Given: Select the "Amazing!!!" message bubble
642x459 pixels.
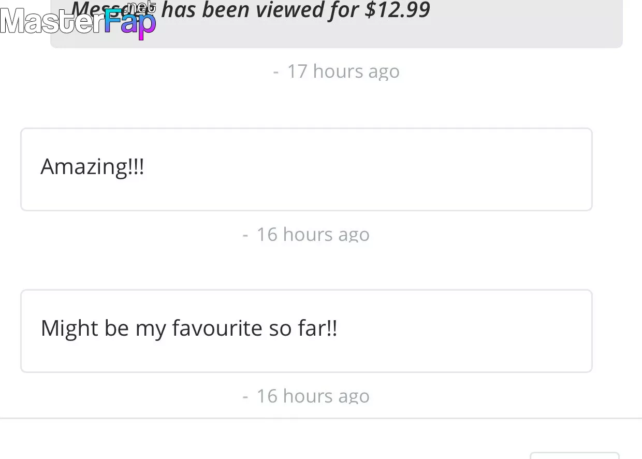Looking at the screenshot, I should click(x=307, y=169).
